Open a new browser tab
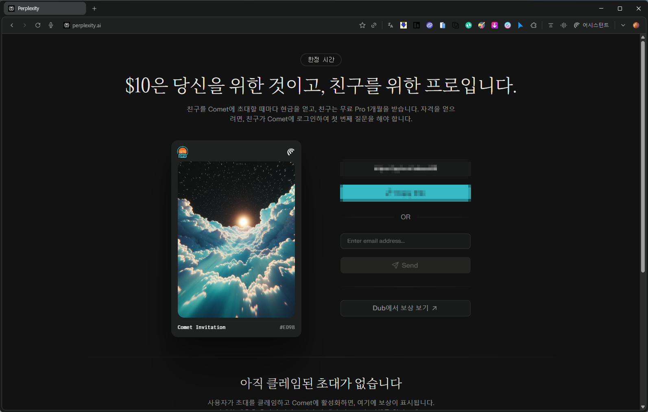Viewport: 648px width, 412px height. click(94, 9)
